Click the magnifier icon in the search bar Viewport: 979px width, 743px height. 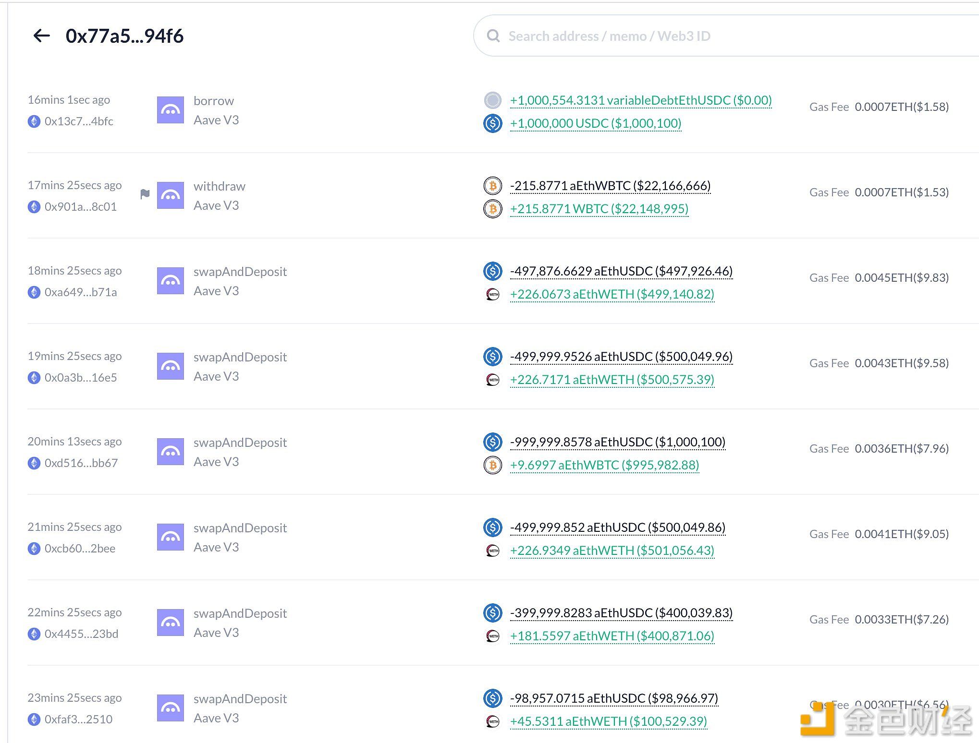(x=493, y=36)
